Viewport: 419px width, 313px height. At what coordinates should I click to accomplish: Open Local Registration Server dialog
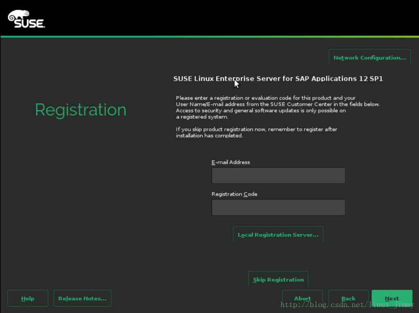click(278, 234)
